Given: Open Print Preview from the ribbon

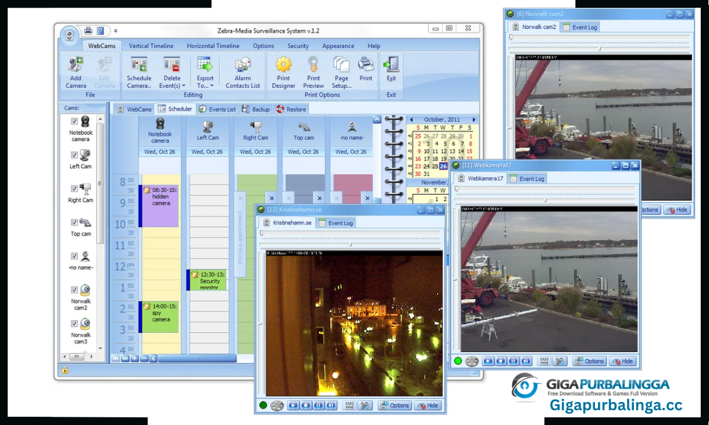Looking at the screenshot, I should [313, 73].
